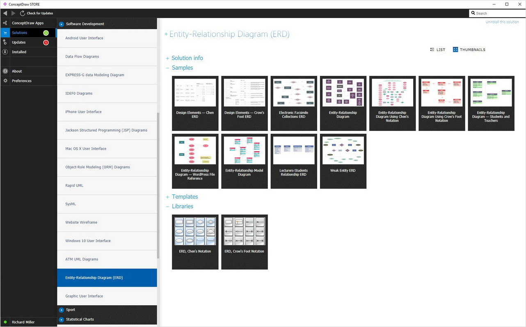Click the Search input field
Viewport: 526px width, 327px height.
(498, 13)
